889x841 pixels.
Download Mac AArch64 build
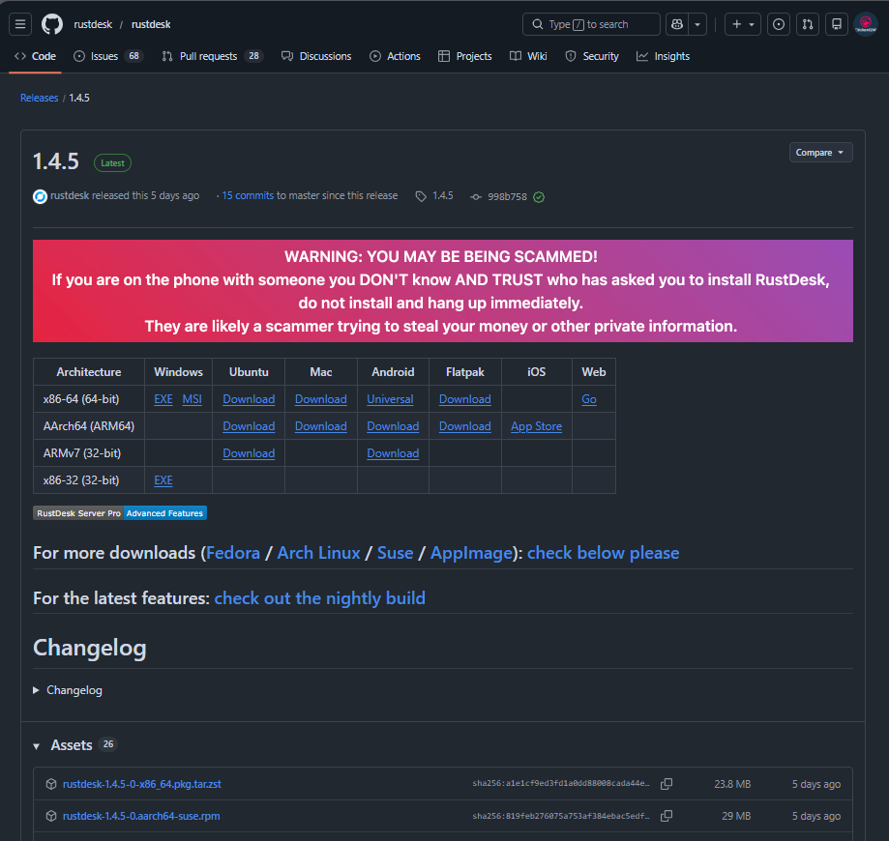[x=321, y=426]
